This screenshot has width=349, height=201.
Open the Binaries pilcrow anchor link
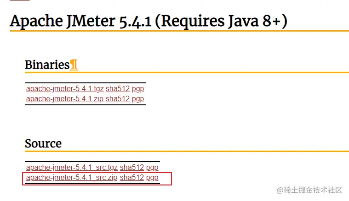74,65
